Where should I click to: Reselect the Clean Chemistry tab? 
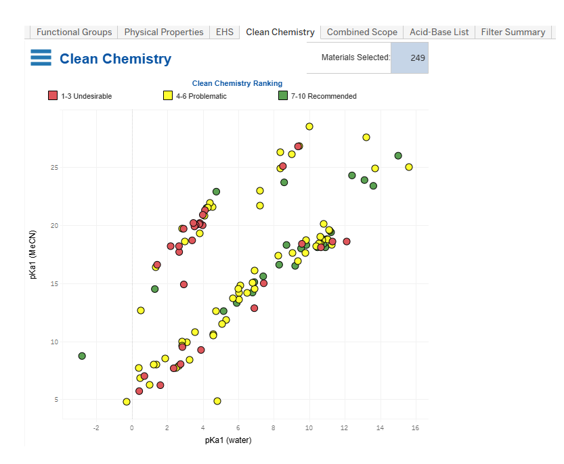[x=280, y=32]
